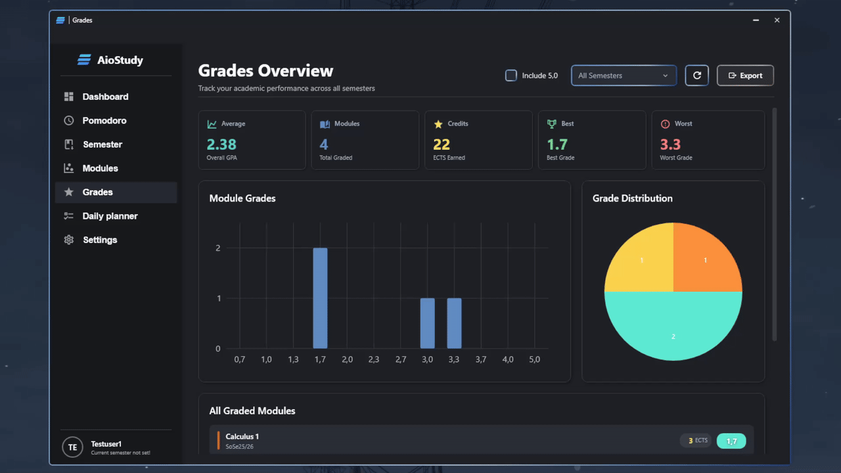This screenshot has height=473, width=841.
Task: Click the star icon on the Credits card
Action: (x=438, y=124)
